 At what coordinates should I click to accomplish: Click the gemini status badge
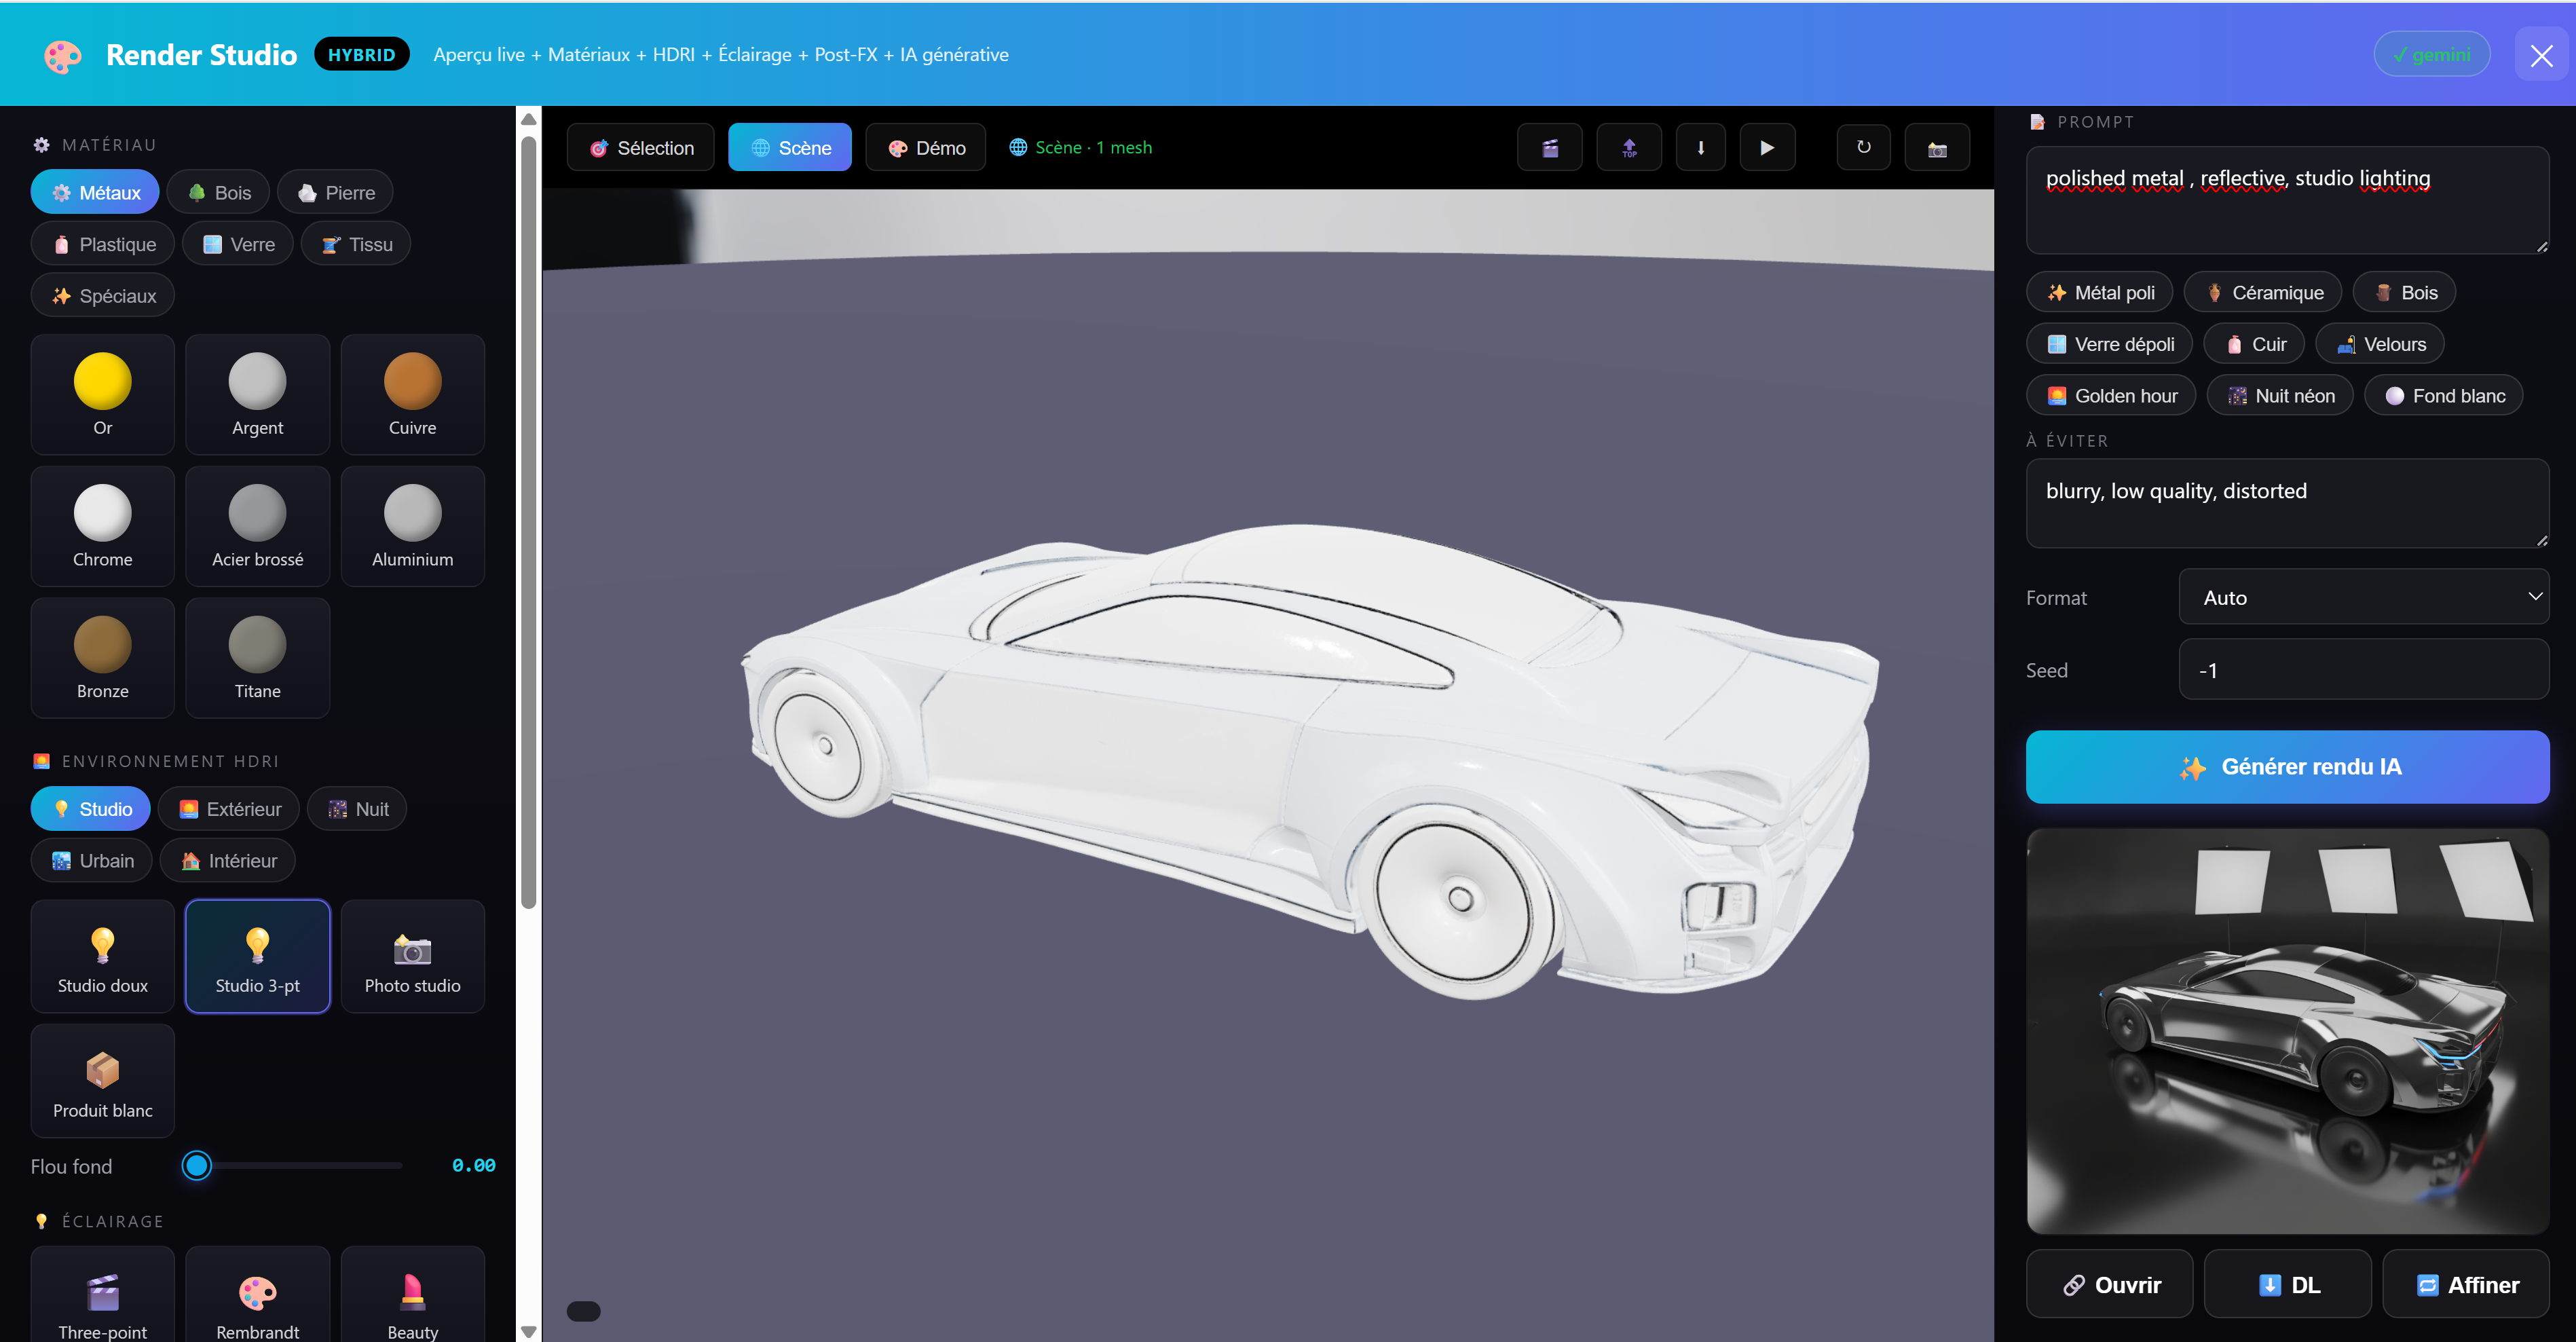pyautogui.click(x=2431, y=55)
